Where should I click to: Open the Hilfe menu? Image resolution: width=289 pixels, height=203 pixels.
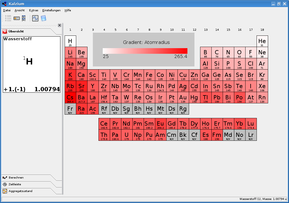pos(68,10)
